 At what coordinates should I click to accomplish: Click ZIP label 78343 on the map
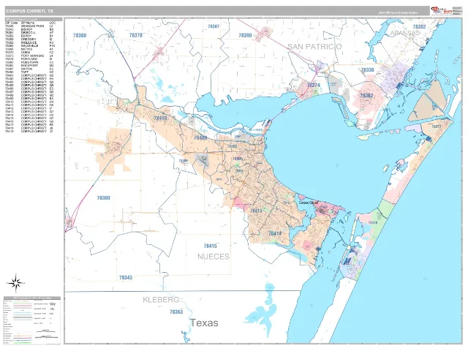coord(126,278)
